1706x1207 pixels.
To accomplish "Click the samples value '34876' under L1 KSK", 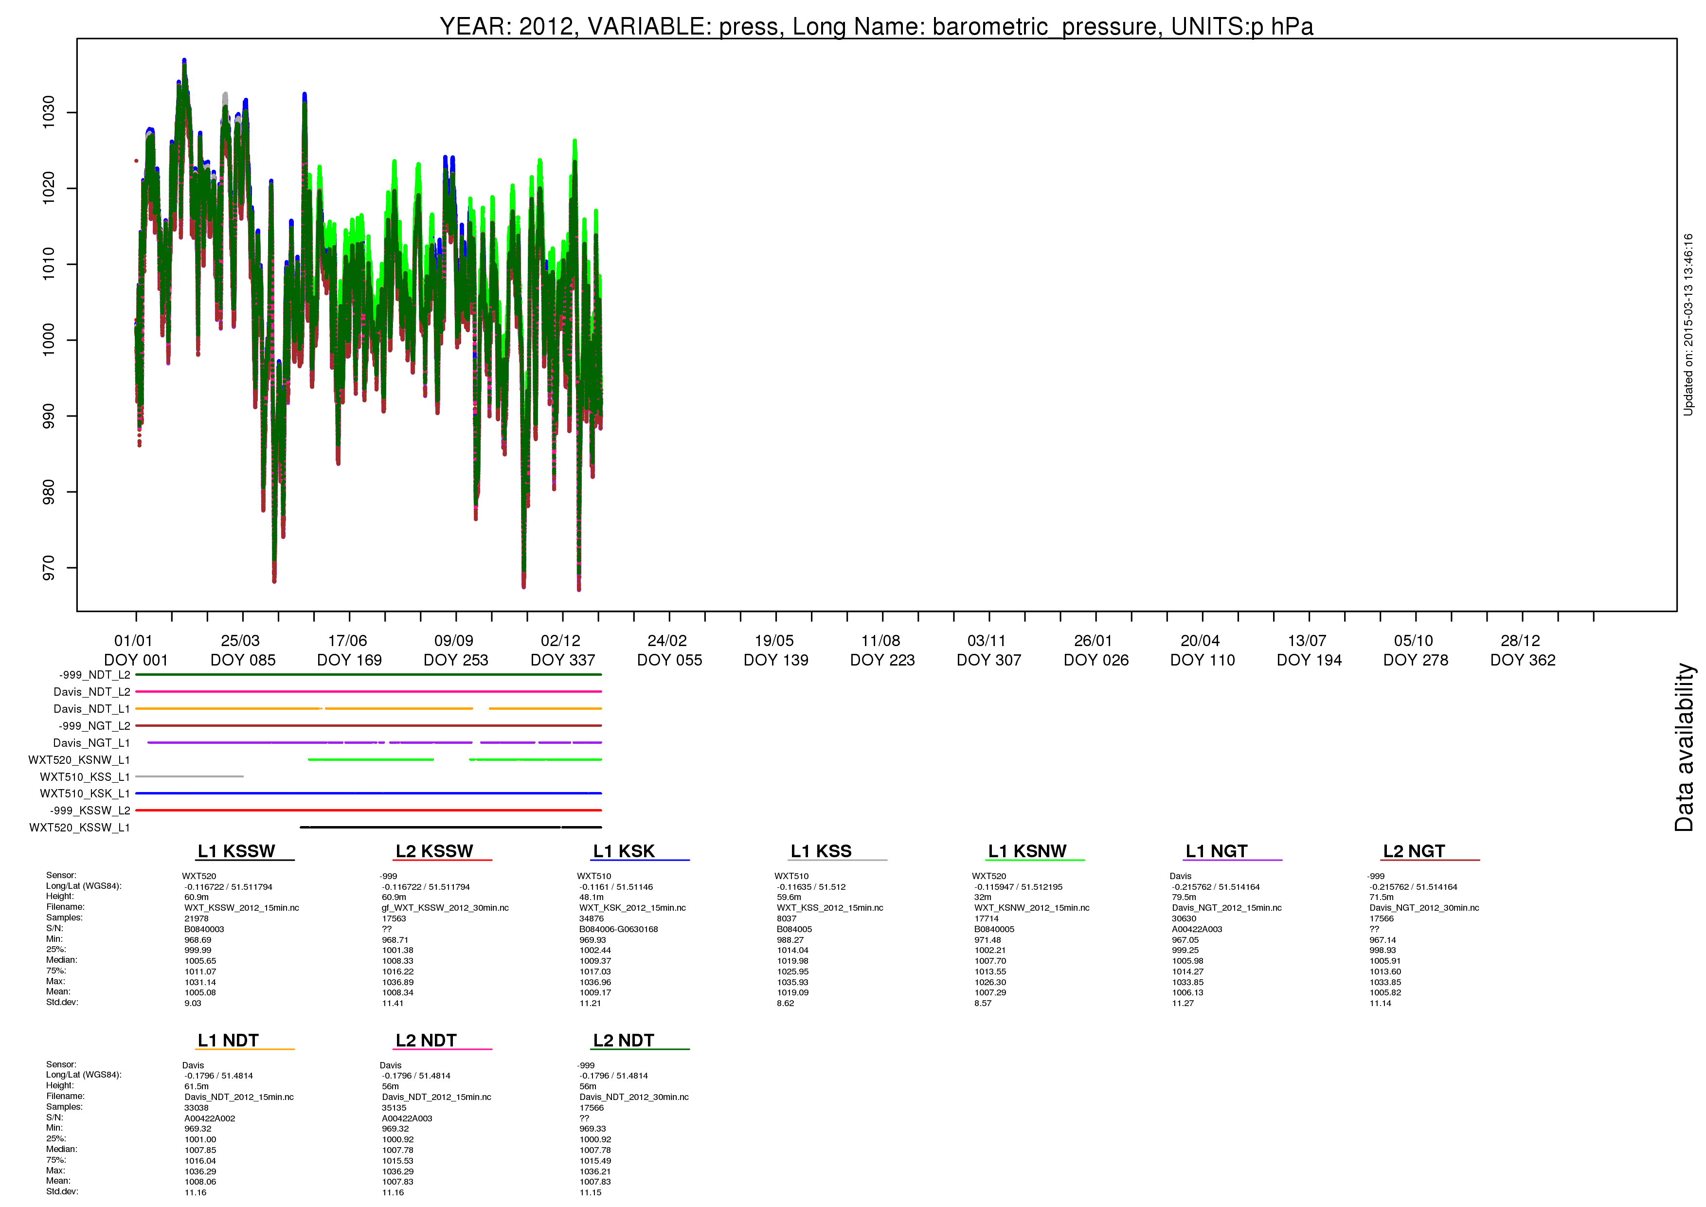I will (592, 919).
